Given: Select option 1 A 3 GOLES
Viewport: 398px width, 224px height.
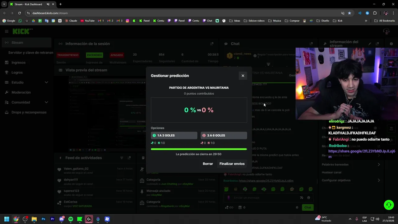Looking at the screenshot, I should (x=174, y=135).
